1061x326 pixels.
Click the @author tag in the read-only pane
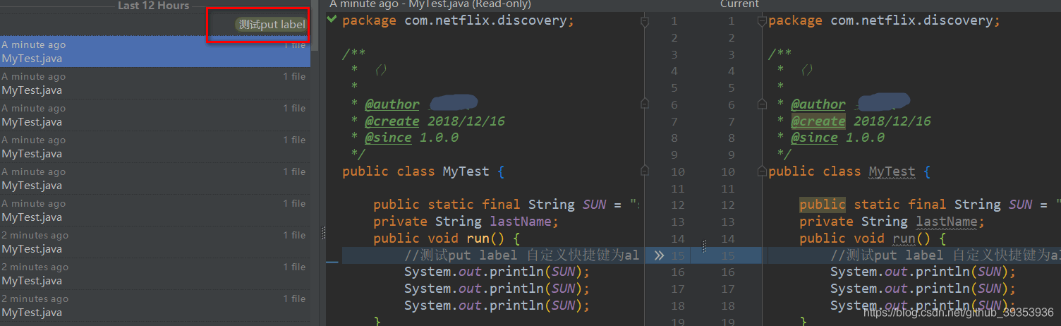click(392, 104)
